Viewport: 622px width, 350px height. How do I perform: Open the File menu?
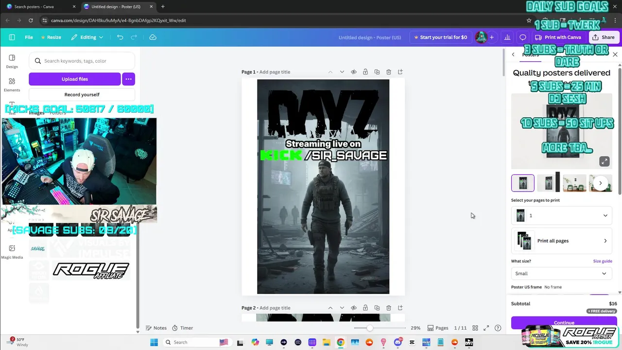[x=29, y=37]
